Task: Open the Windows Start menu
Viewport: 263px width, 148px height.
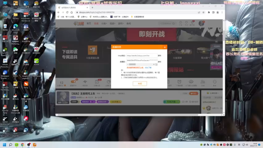Action: click(x=5, y=145)
